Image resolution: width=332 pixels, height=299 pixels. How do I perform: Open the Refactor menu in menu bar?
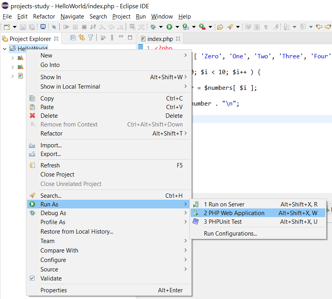(44, 17)
